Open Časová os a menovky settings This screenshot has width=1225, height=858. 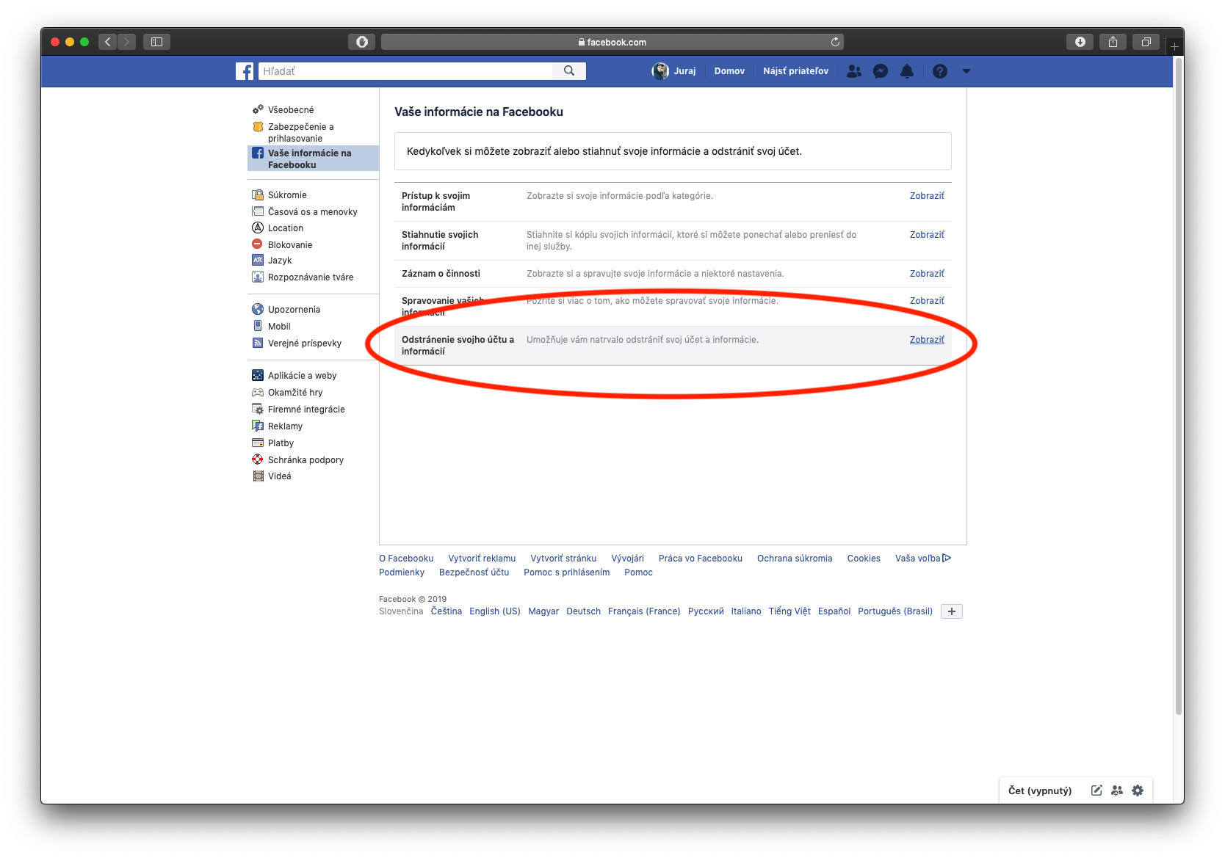pyautogui.click(x=312, y=211)
